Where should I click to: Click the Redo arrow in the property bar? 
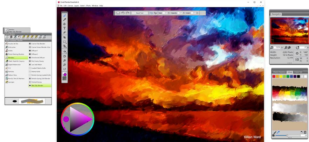(x=128, y=13)
